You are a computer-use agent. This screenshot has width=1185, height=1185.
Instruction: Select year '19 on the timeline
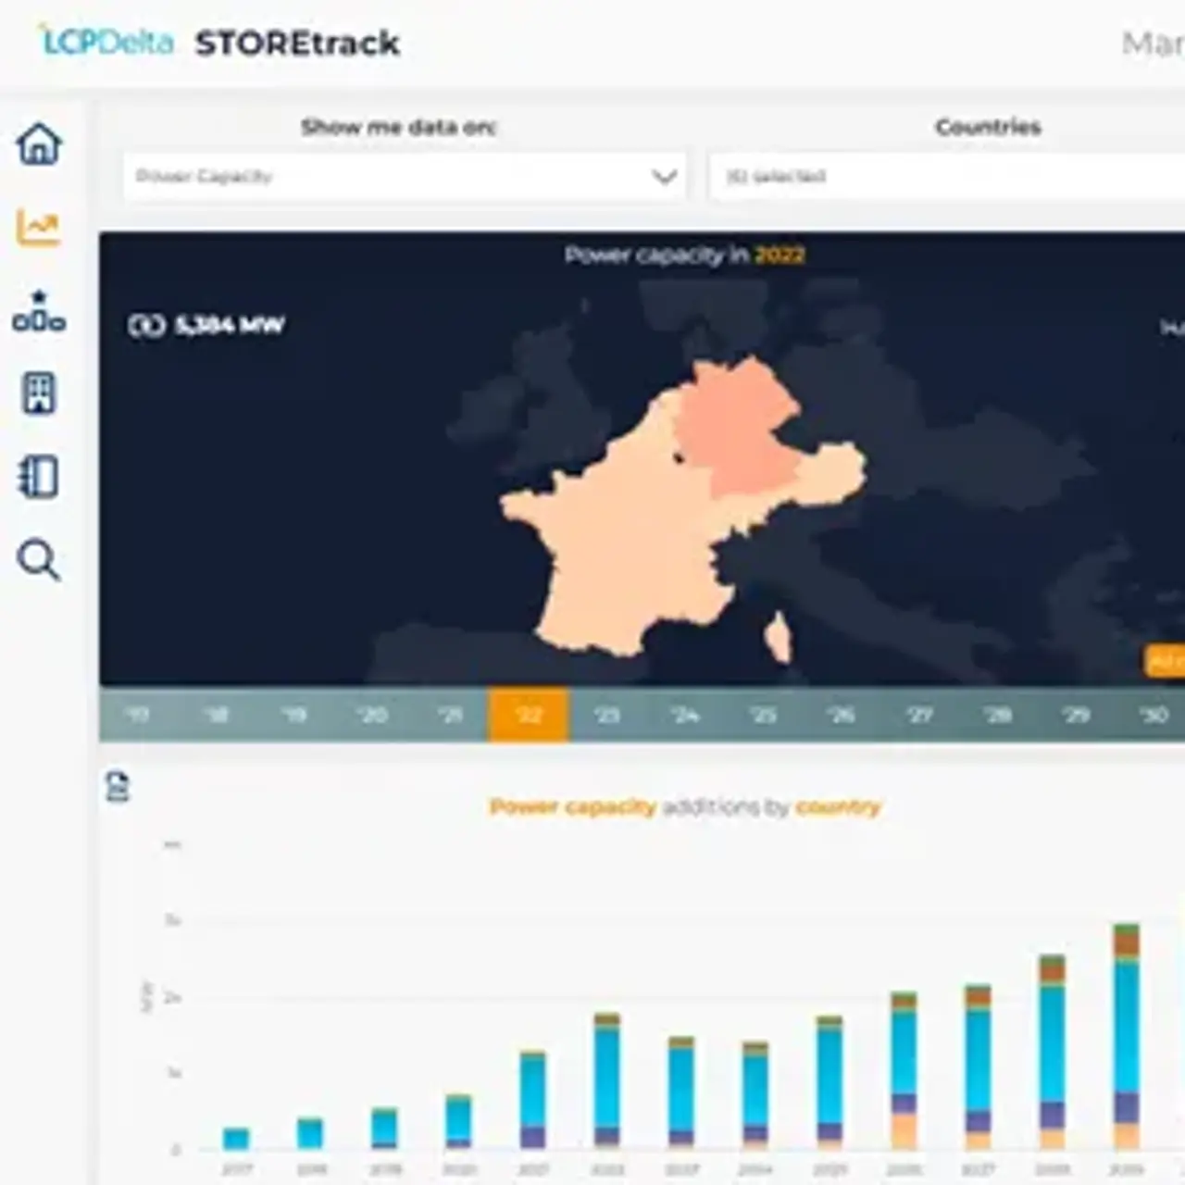point(294,715)
